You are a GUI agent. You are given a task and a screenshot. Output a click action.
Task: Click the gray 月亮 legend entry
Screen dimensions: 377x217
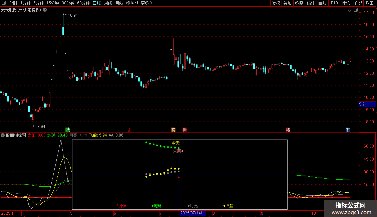(193, 206)
